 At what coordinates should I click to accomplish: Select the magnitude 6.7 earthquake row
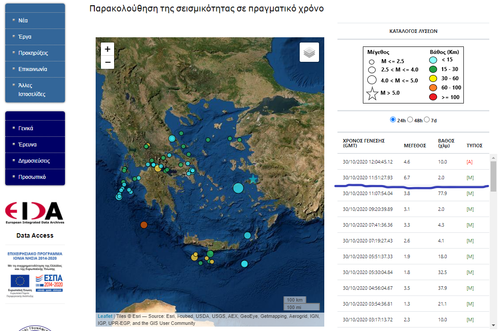tap(412, 178)
